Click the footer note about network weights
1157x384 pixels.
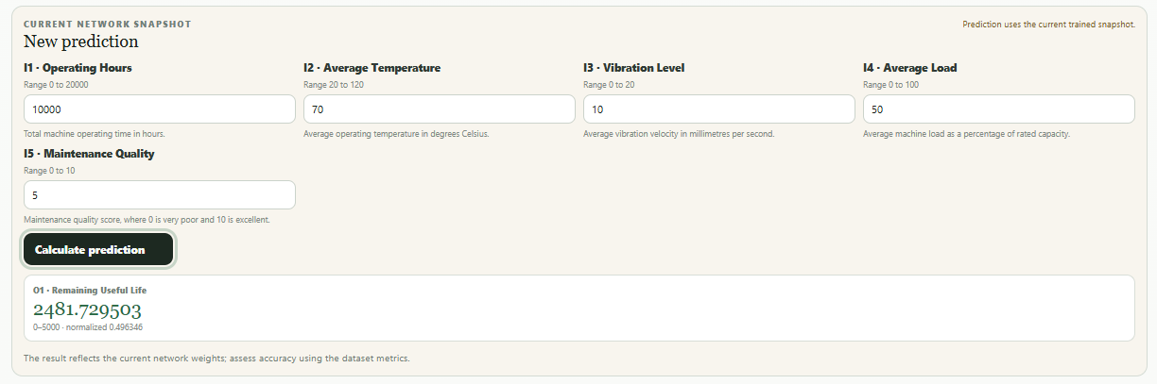coord(216,359)
